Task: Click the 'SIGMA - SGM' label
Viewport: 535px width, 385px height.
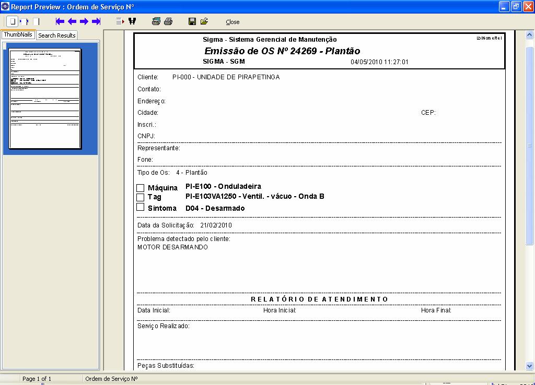Action: 224,62
